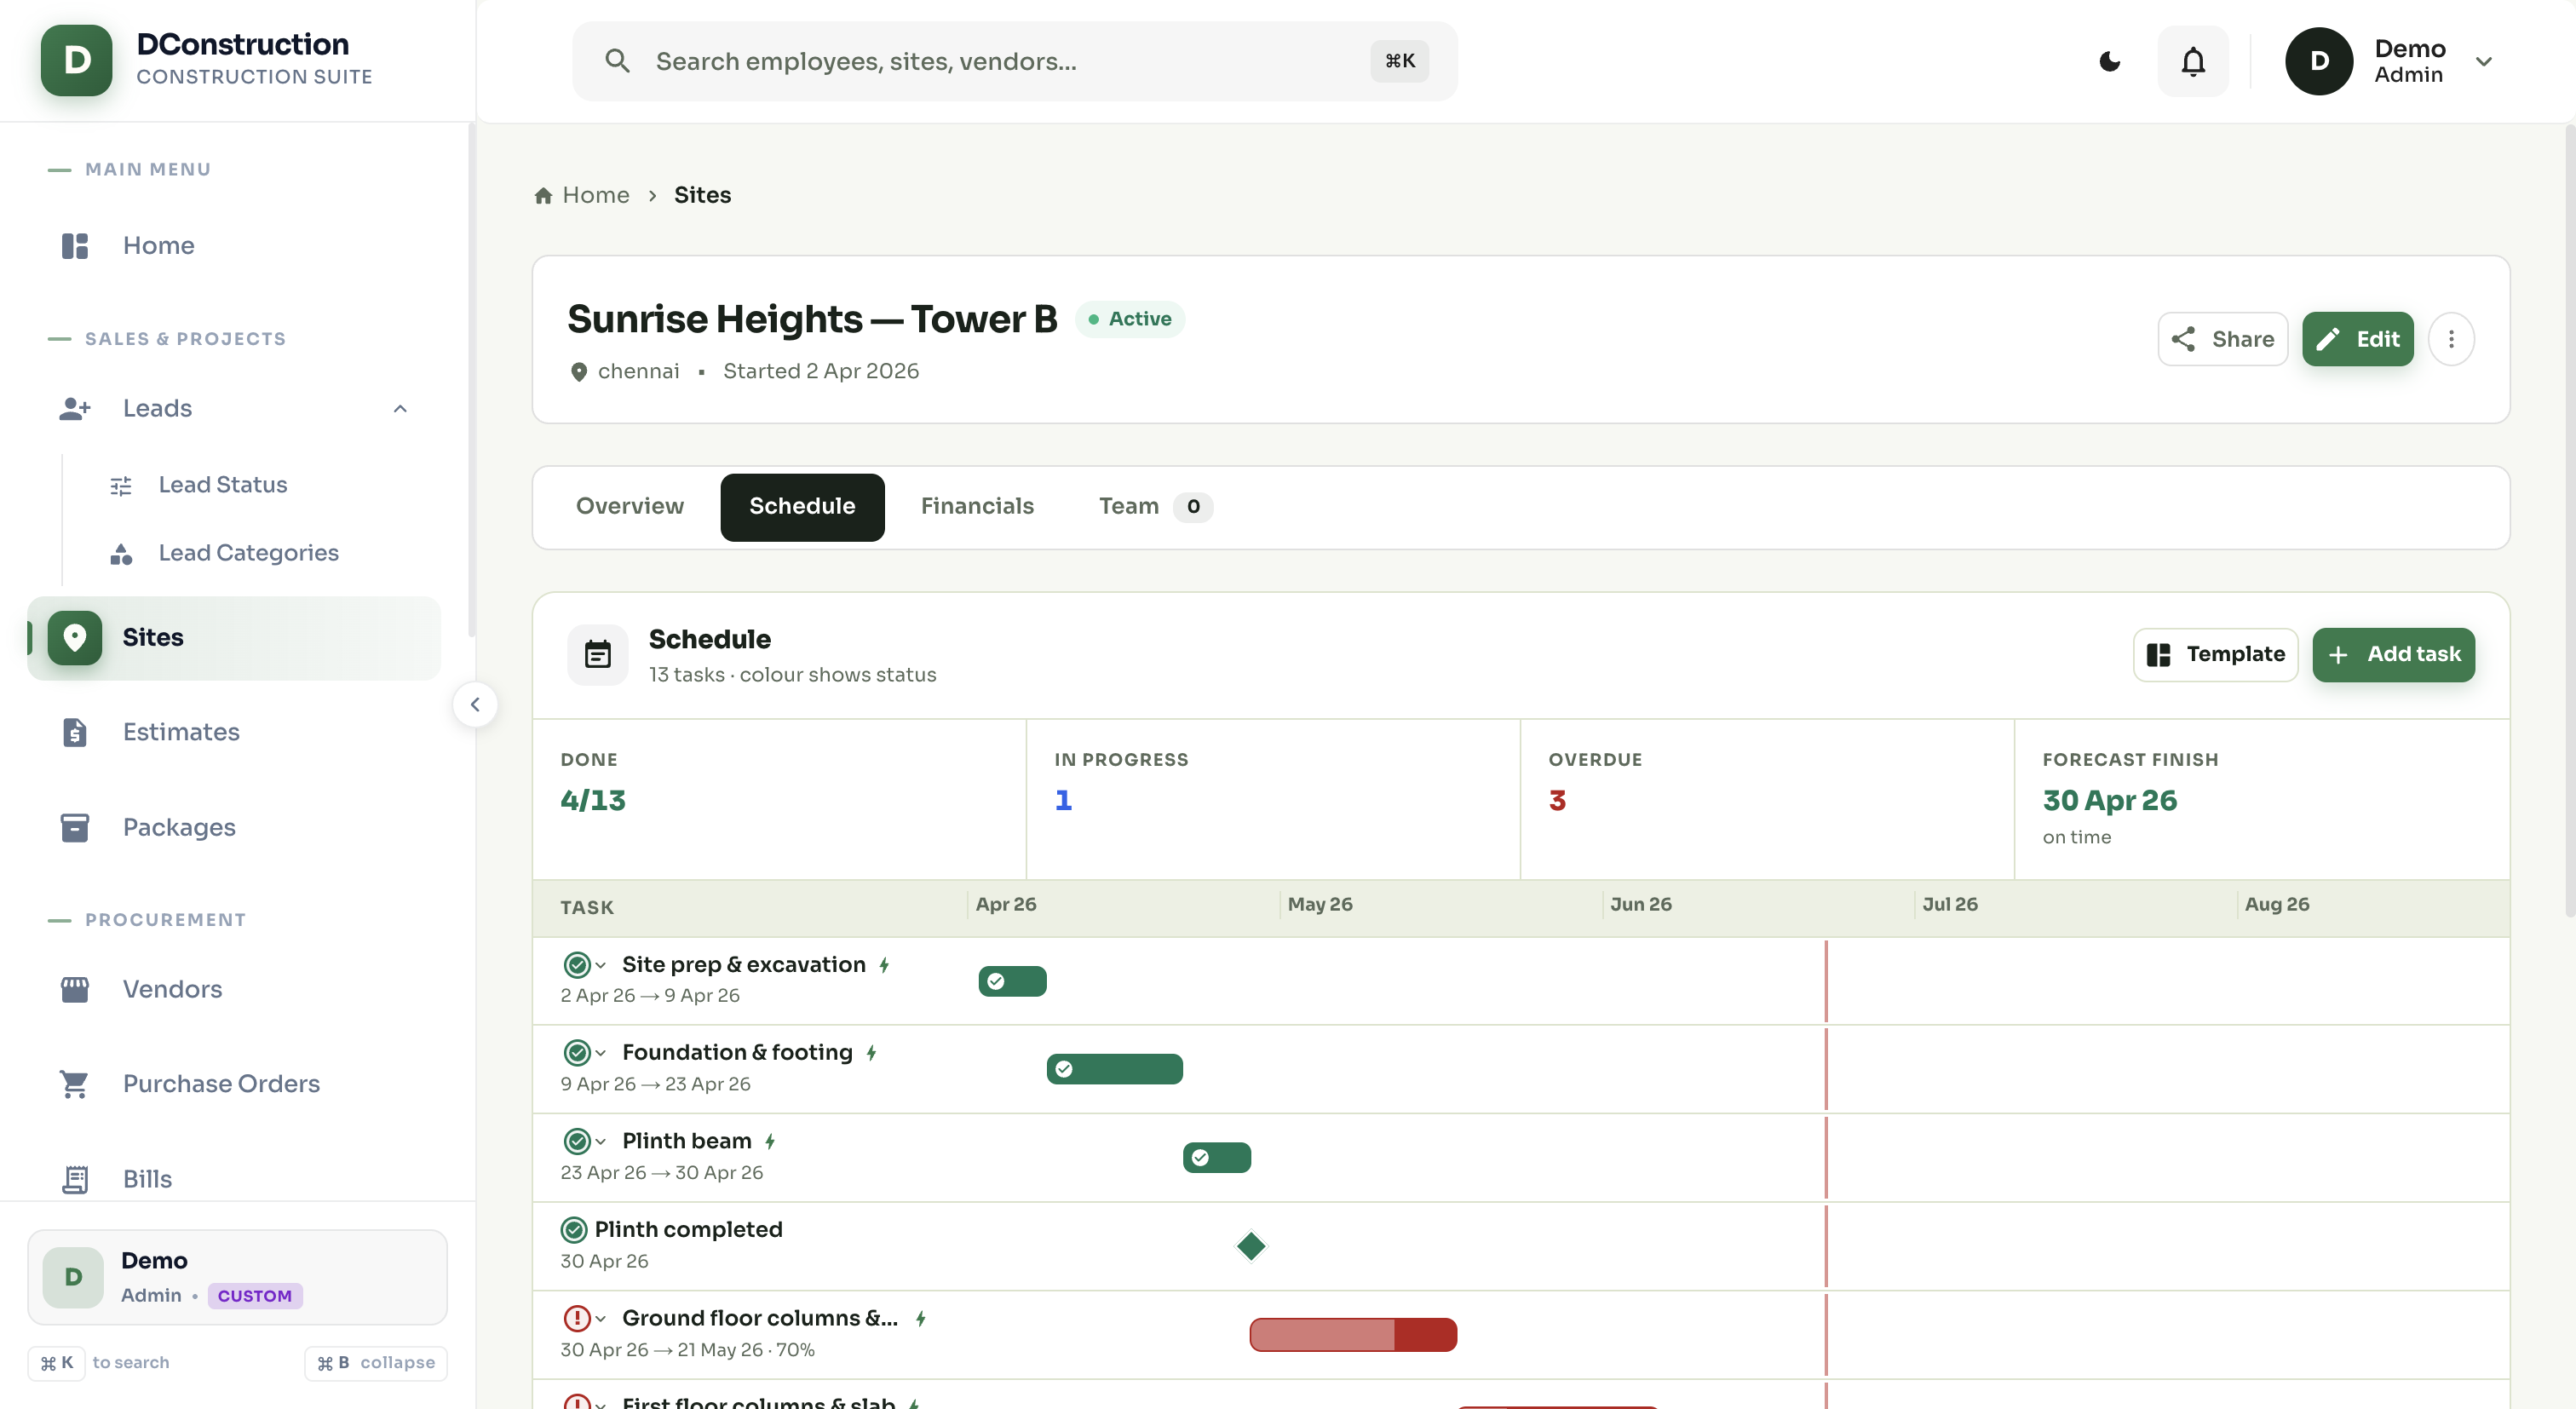Viewport: 2576px width, 1409px height.
Task: Click critical path bolt beside Foundation & footing
Action: pyautogui.click(x=871, y=1053)
